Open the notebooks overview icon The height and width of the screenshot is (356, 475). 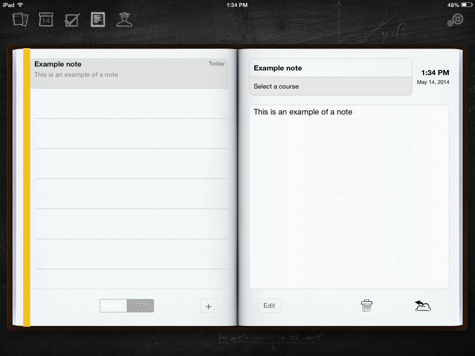click(x=20, y=19)
